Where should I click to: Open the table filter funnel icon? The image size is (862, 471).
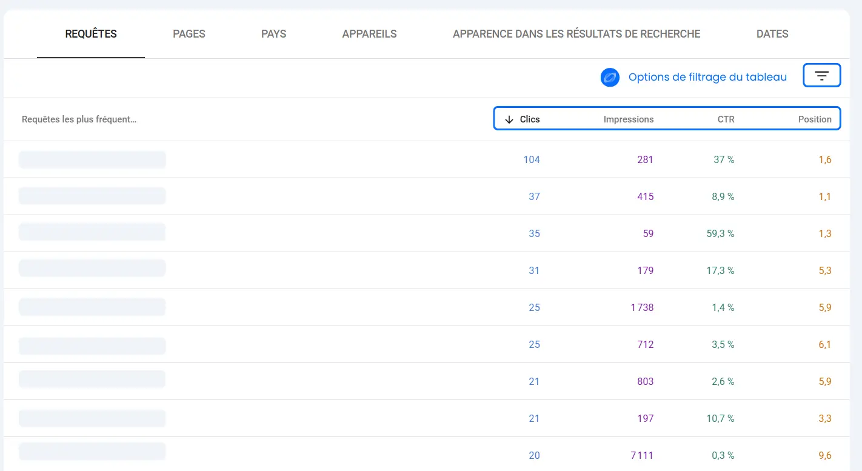tap(821, 75)
